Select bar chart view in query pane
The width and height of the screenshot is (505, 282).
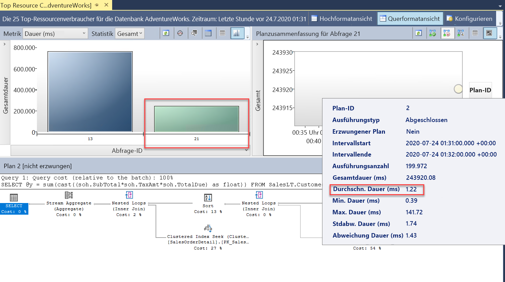coord(237,33)
